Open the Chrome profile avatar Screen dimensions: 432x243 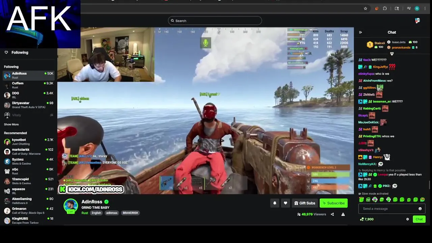click(x=417, y=8)
